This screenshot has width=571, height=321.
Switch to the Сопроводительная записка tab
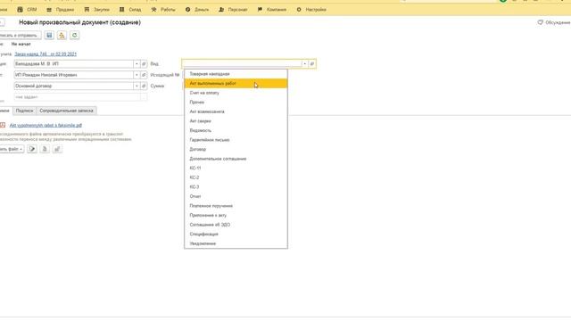66,111
